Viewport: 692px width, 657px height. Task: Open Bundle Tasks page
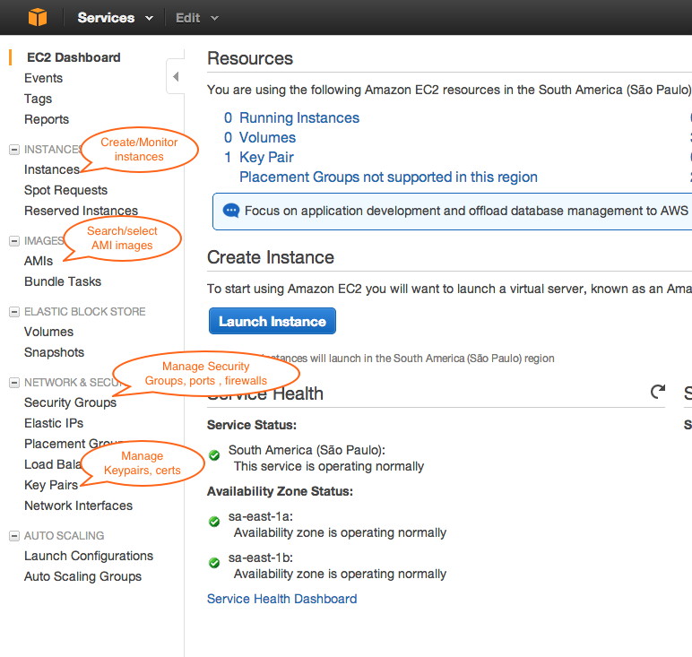63,281
